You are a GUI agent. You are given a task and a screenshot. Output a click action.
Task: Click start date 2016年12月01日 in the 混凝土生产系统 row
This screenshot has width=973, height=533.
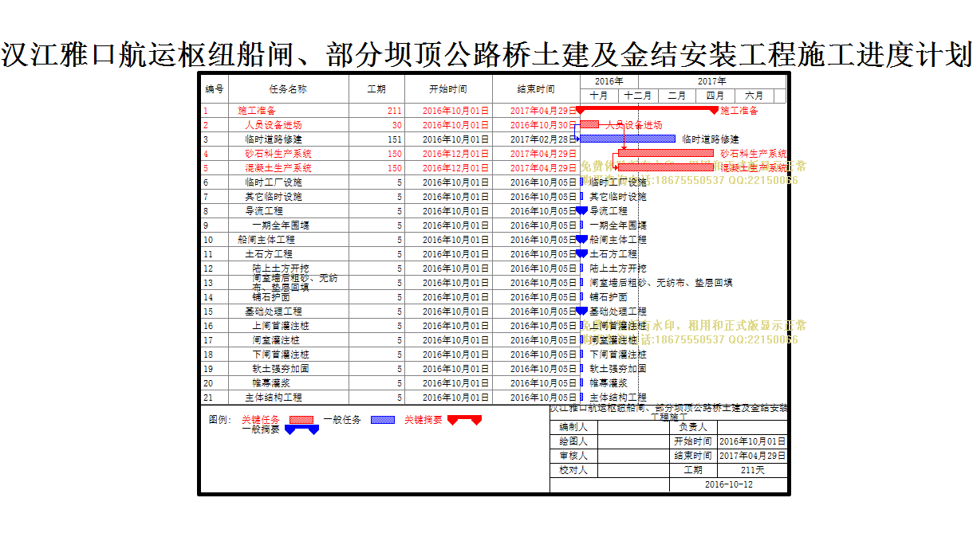tap(455, 168)
